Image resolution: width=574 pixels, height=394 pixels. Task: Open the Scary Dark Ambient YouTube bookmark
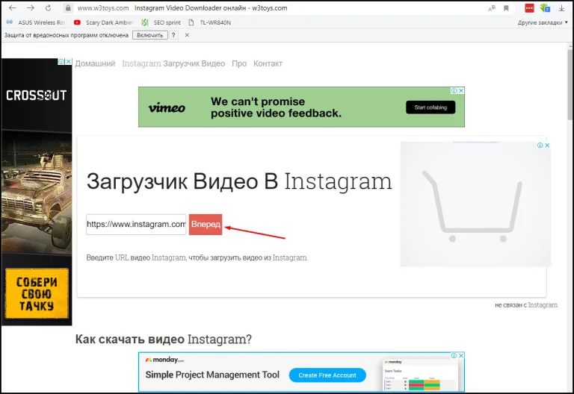[x=103, y=22]
